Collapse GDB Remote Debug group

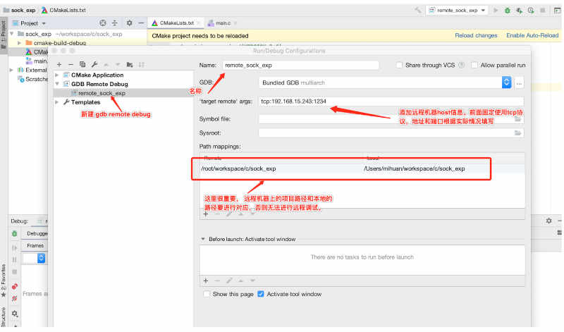coord(57,84)
